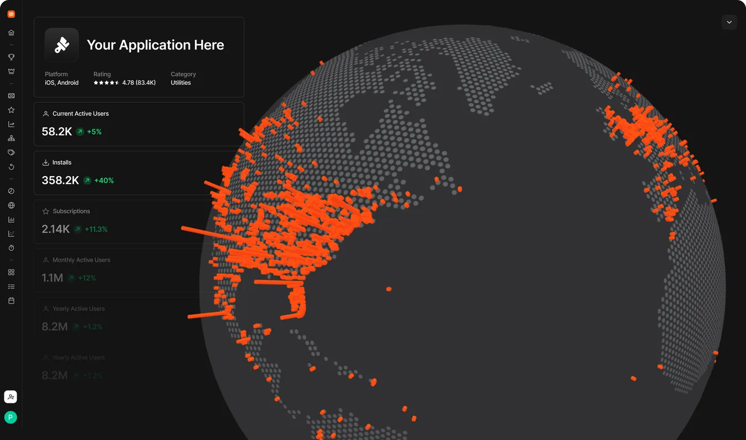Open the trophy icon in sidebar
746x440 pixels.
click(x=11, y=57)
